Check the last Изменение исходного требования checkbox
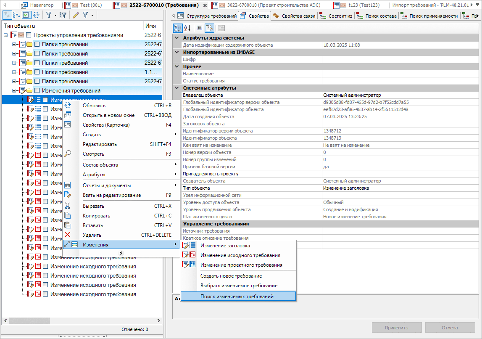The image size is (482, 339). (45, 294)
